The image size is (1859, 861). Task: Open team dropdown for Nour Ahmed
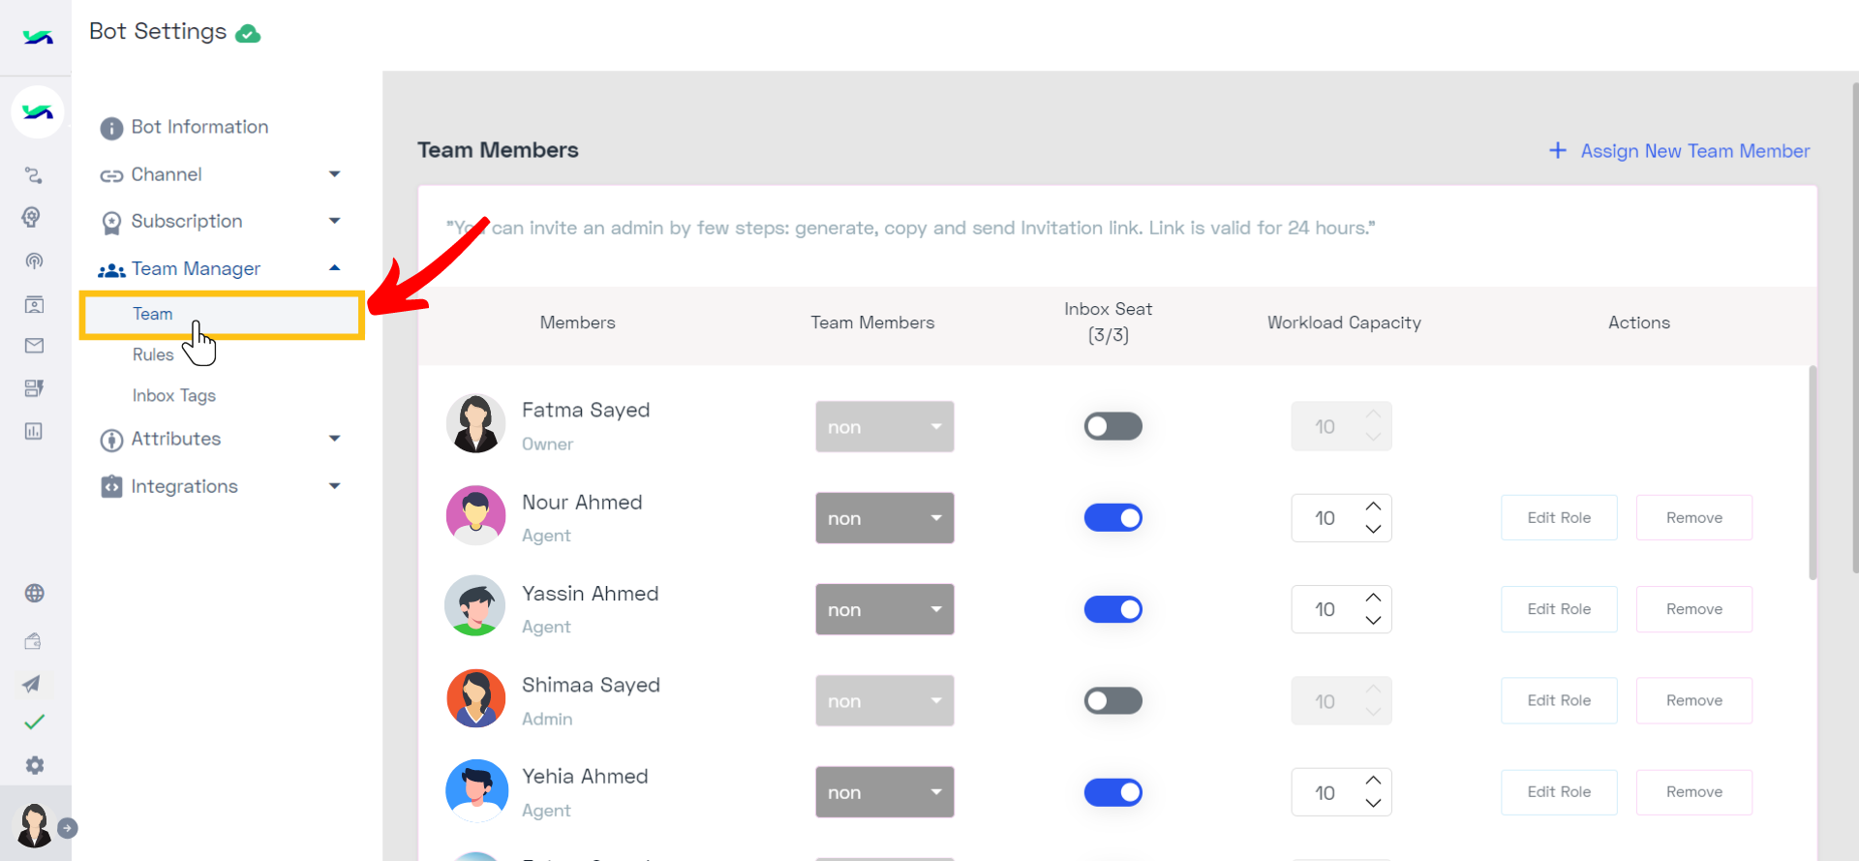pyautogui.click(x=884, y=518)
